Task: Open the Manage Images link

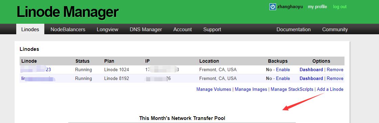Action: (x=251, y=89)
